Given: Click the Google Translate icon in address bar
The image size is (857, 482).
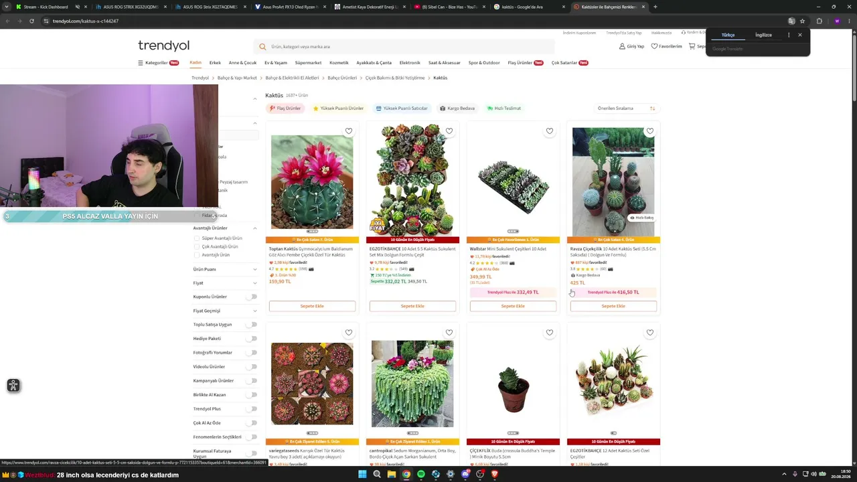Looking at the screenshot, I should coord(791,21).
